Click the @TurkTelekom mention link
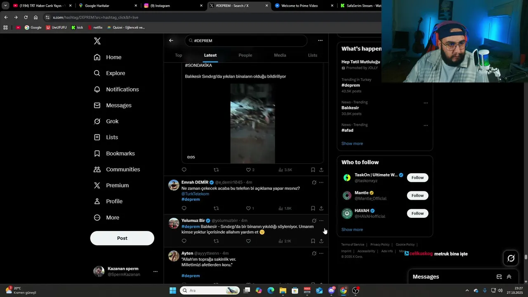 point(195,194)
